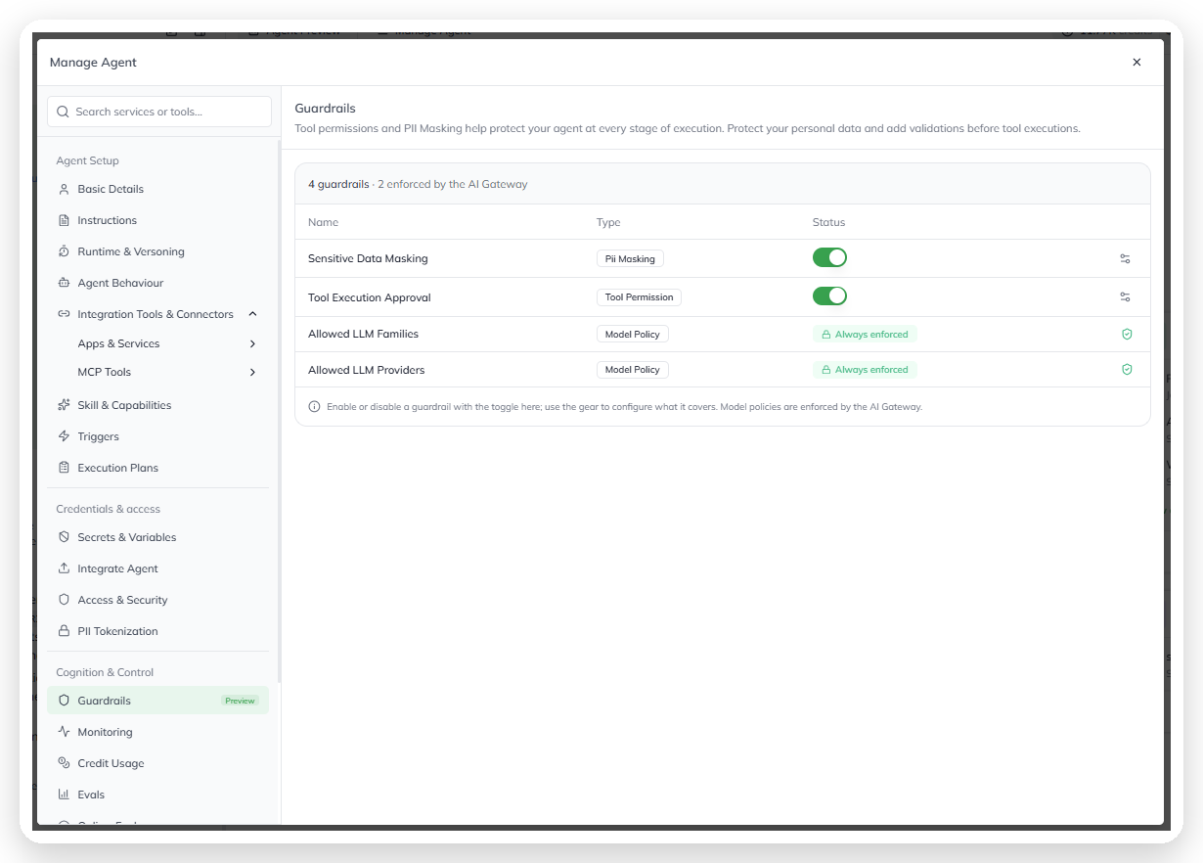This screenshot has width=1203, height=863.
Task: Click the Pii Masking type badge
Action: tap(630, 258)
